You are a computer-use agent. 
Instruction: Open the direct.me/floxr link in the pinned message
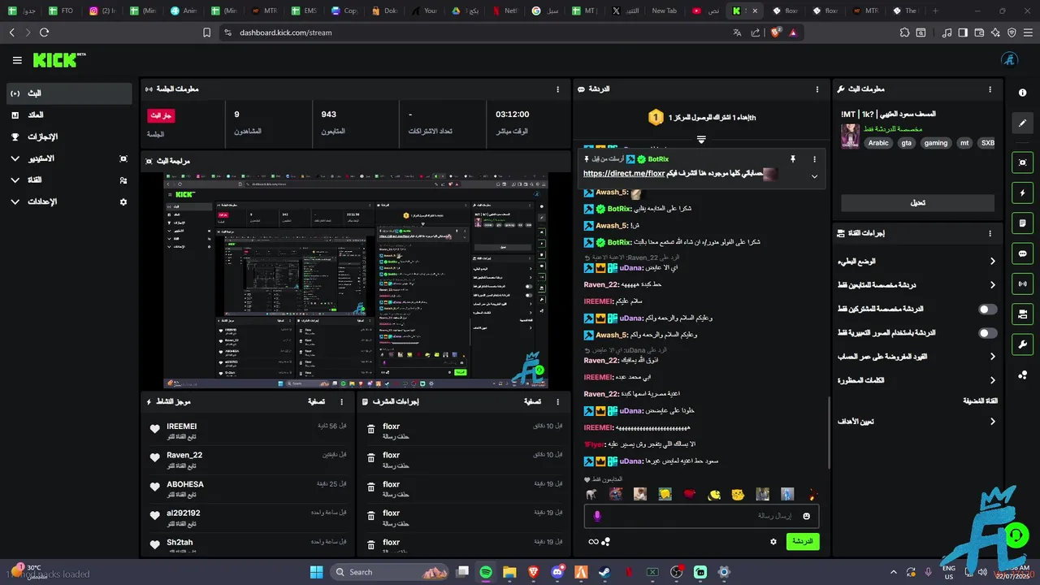(x=624, y=173)
